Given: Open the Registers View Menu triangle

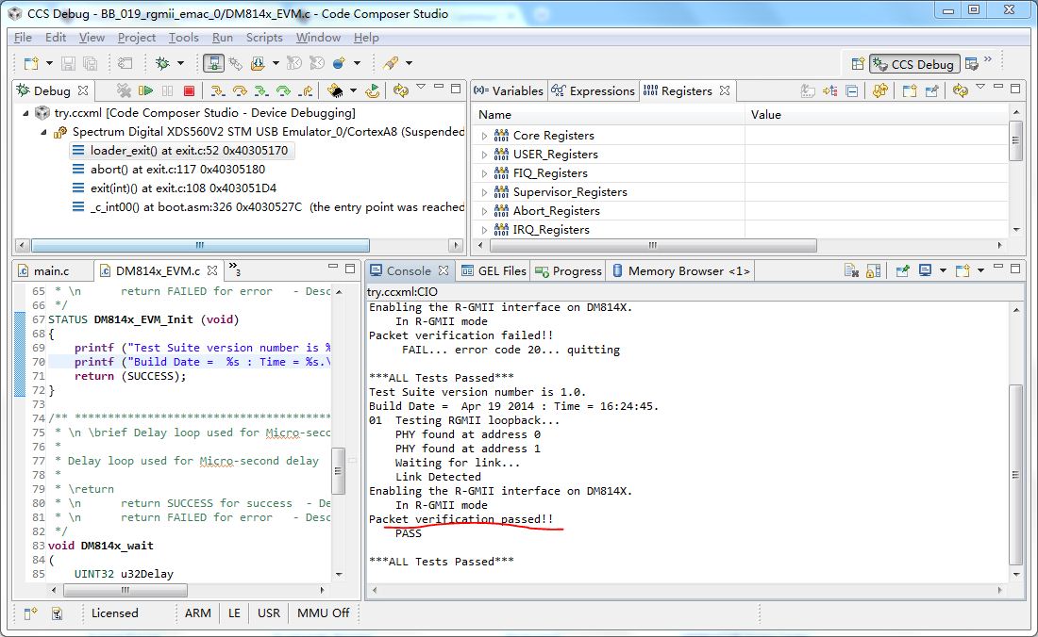Looking at the screenshot, I should point(980,88).
